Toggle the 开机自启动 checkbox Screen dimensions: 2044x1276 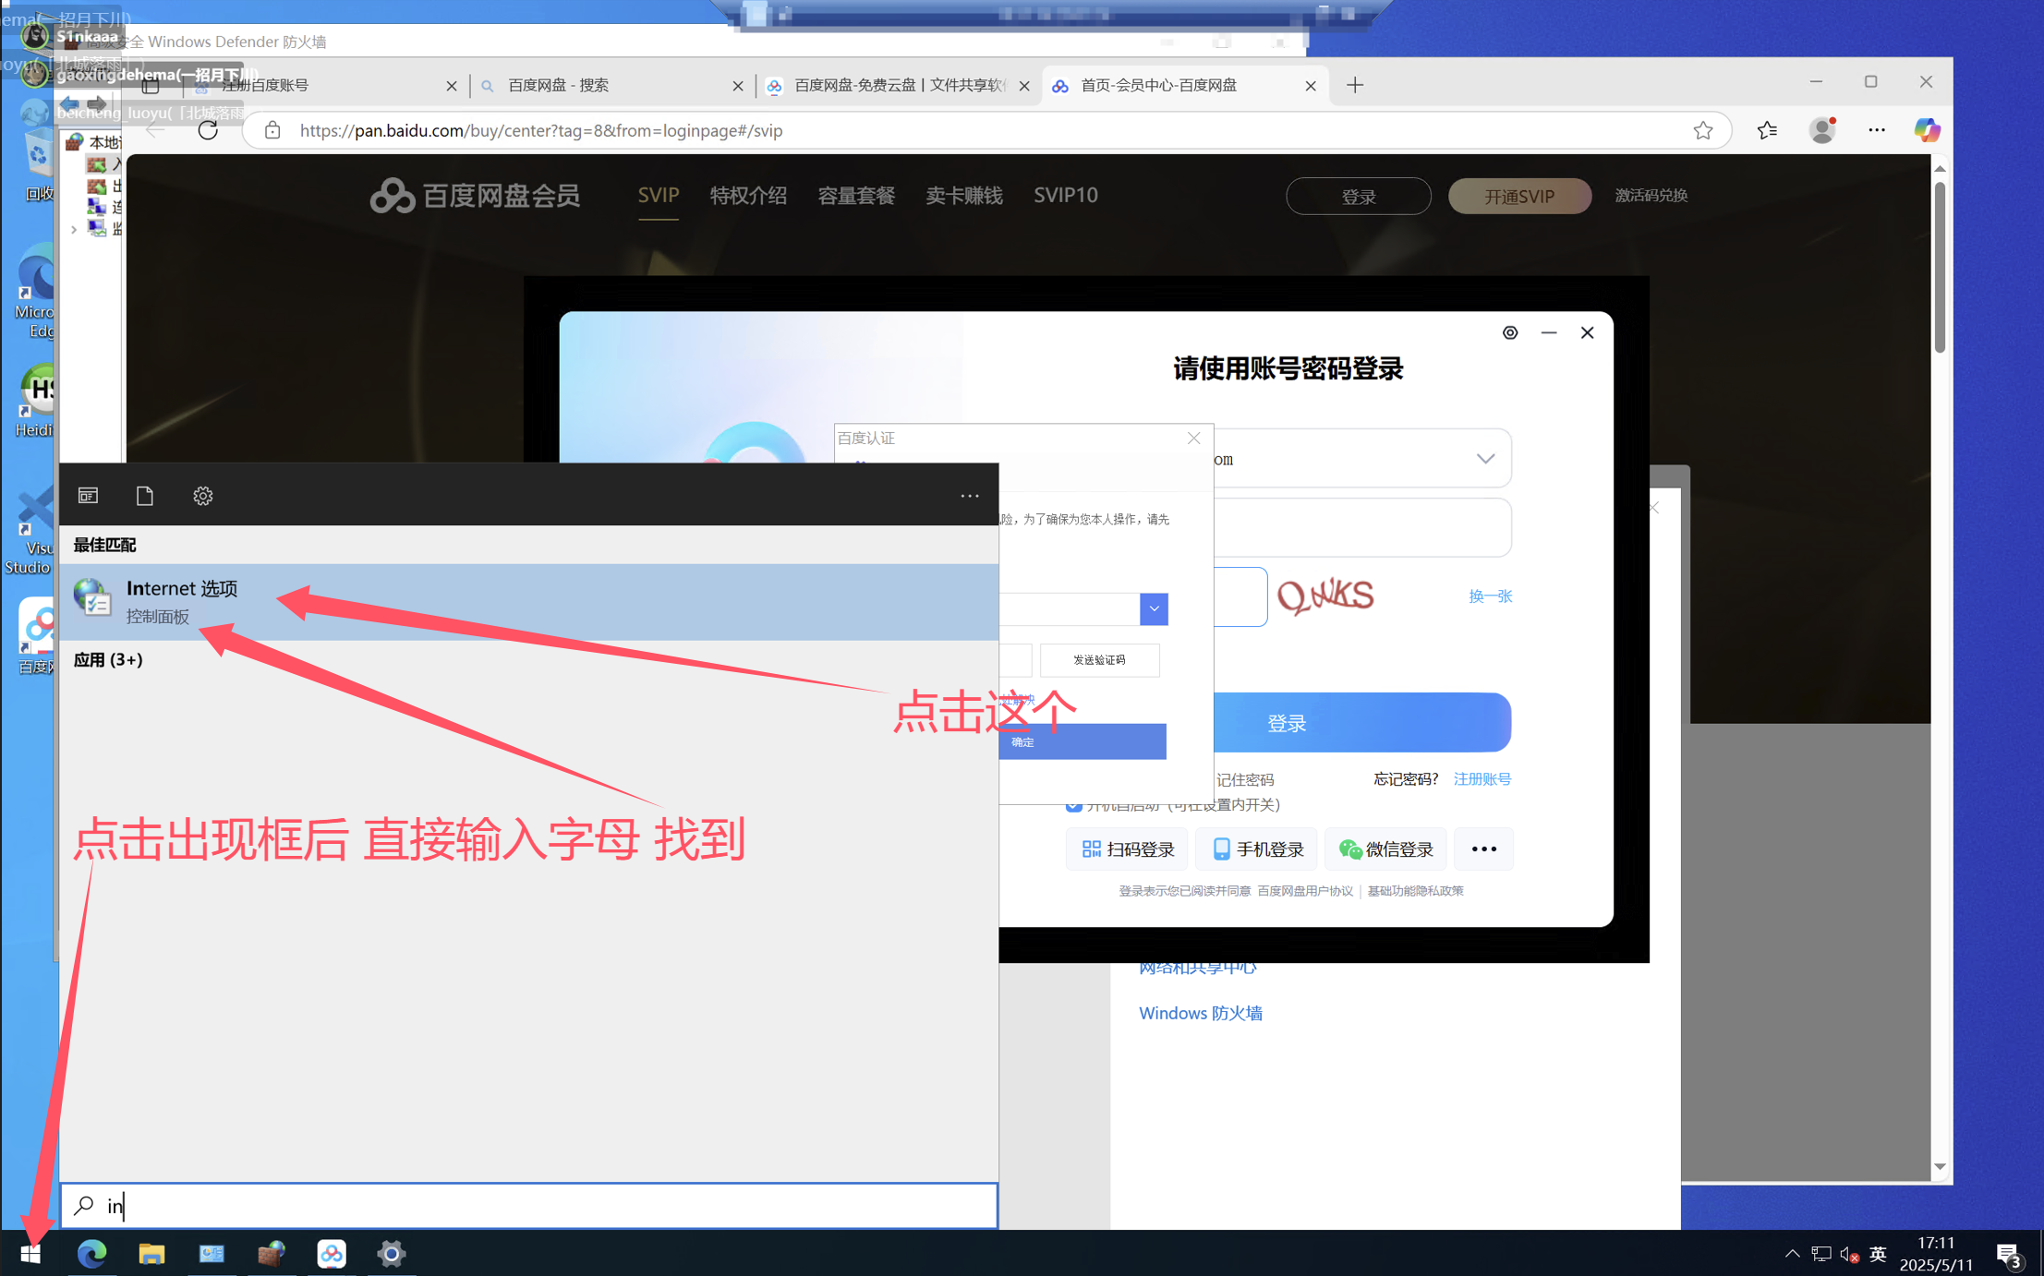click(x=1073, y=806)
